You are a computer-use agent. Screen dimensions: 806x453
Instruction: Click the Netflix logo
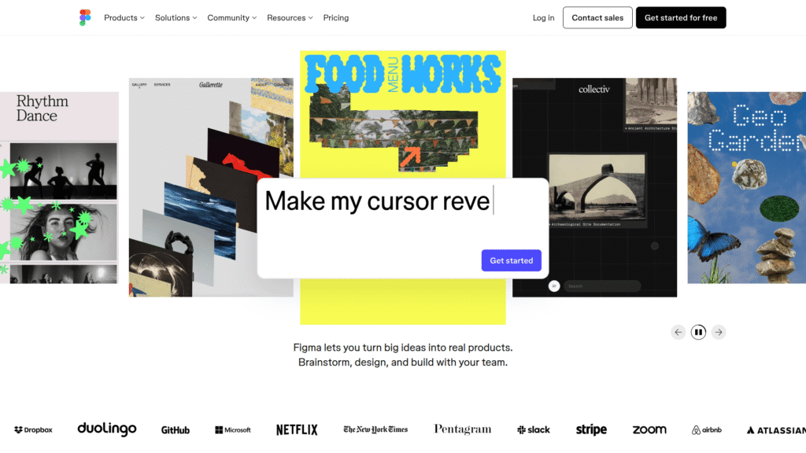tap(297, 429)
